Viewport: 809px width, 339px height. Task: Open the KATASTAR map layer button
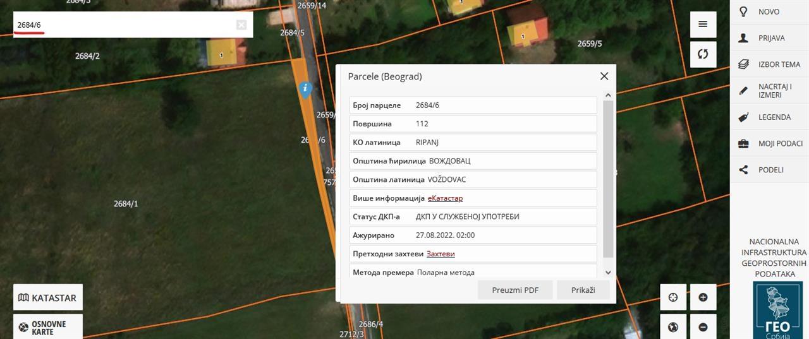48,297
